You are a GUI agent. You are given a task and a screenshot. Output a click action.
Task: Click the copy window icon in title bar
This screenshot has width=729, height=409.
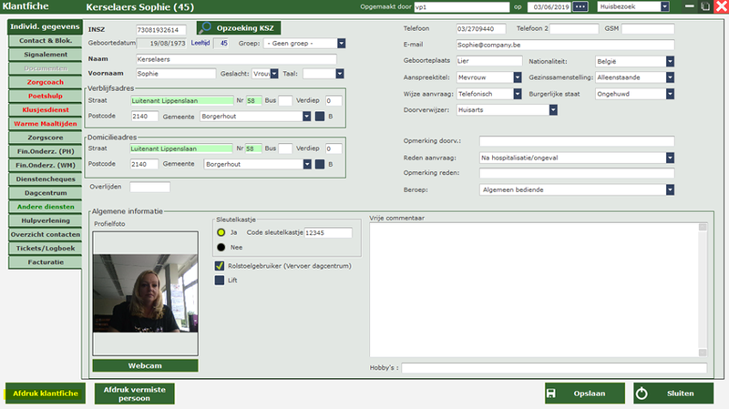pyautogui.click(x=703, y=7)
